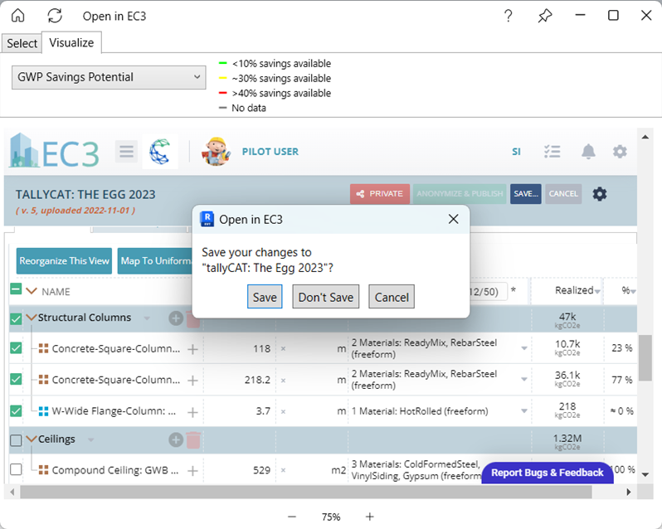Switch to the Visualize tab
The width and height of the screenshot is (662, 529).
point(72,42)
